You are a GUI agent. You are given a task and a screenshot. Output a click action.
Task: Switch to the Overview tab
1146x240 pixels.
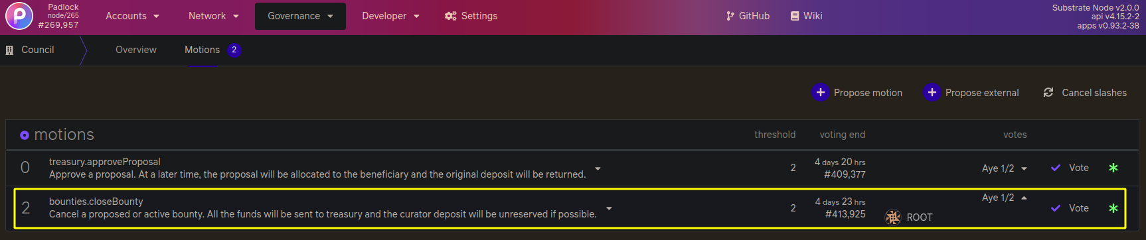tap(136, 50)
